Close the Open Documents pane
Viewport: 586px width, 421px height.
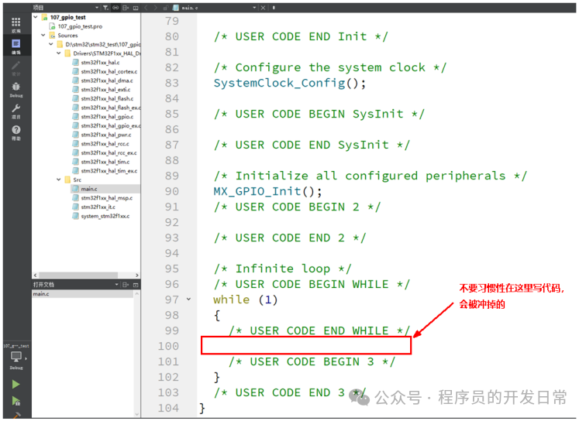pyautogui.click(x=136, y=285)
